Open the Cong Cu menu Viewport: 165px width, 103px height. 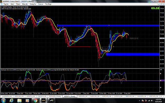coord(33,4)
